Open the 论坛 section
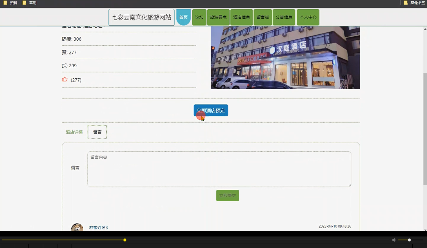 (199, 17)
